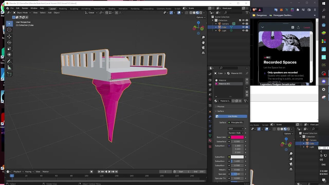Open the Texture properties tab

tap(210, 147)
